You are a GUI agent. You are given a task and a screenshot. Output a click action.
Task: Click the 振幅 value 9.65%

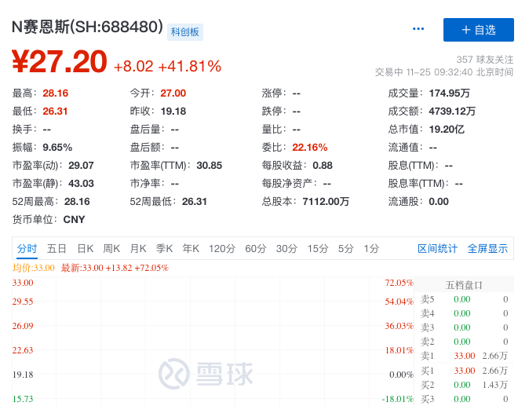point(57,148)
